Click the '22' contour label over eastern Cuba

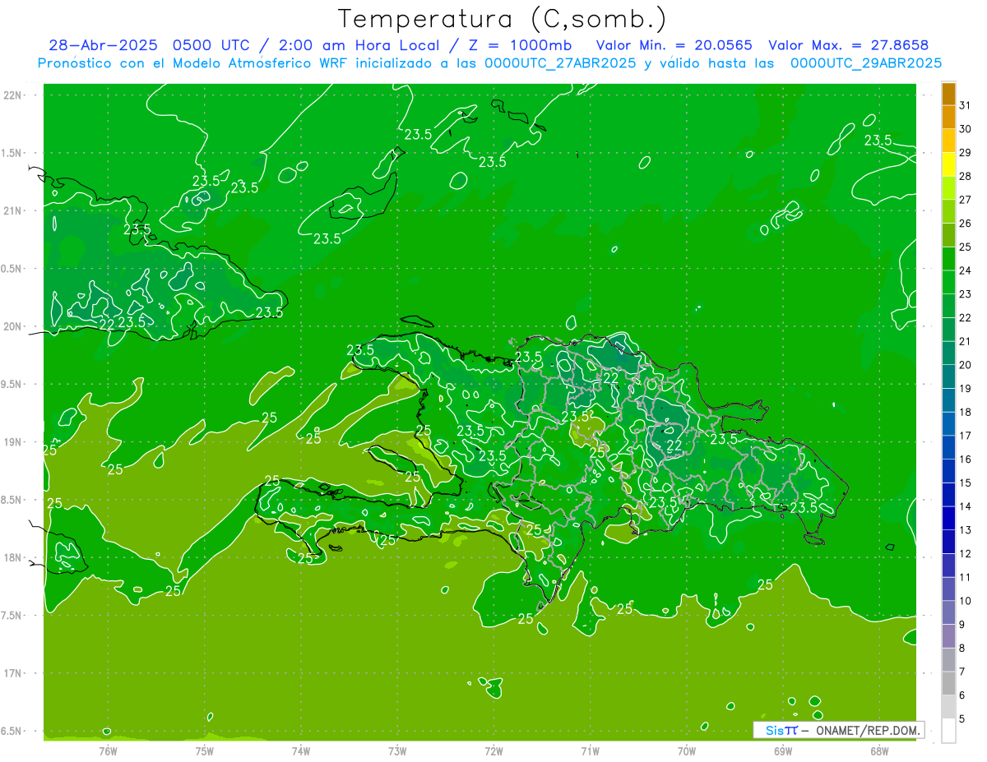pos(107,325)
